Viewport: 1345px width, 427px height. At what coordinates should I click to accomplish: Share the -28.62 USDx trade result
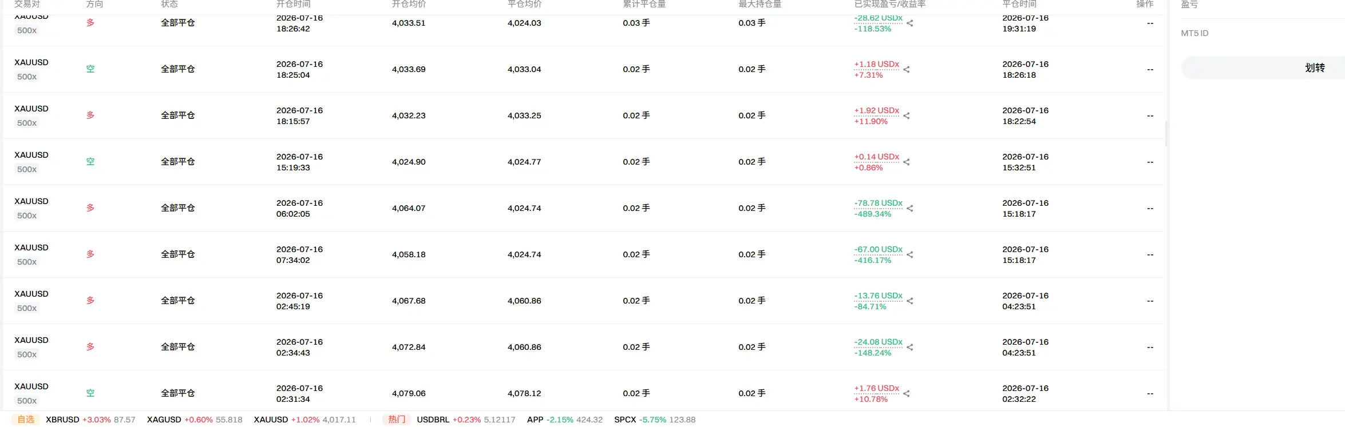coord(910,23)
